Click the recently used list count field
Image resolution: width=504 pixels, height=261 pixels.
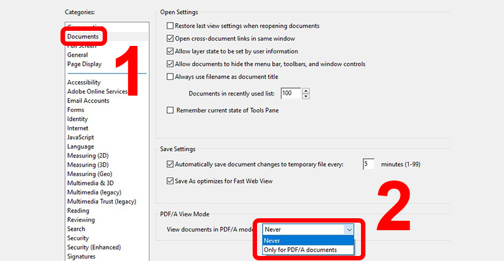(x=290, y=93)
